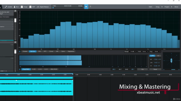This screenshot has width=181, height=101.
Task: Open the Song dropdown arrow
Action: 162,7
